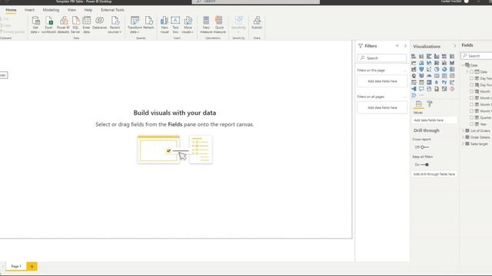Select the Page 1 report tab
The image size is (492, 276).
(16, 266)
